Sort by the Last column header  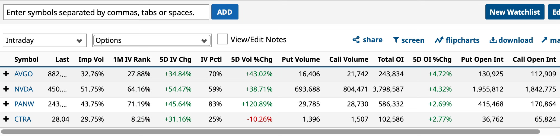tap(62, 59)
